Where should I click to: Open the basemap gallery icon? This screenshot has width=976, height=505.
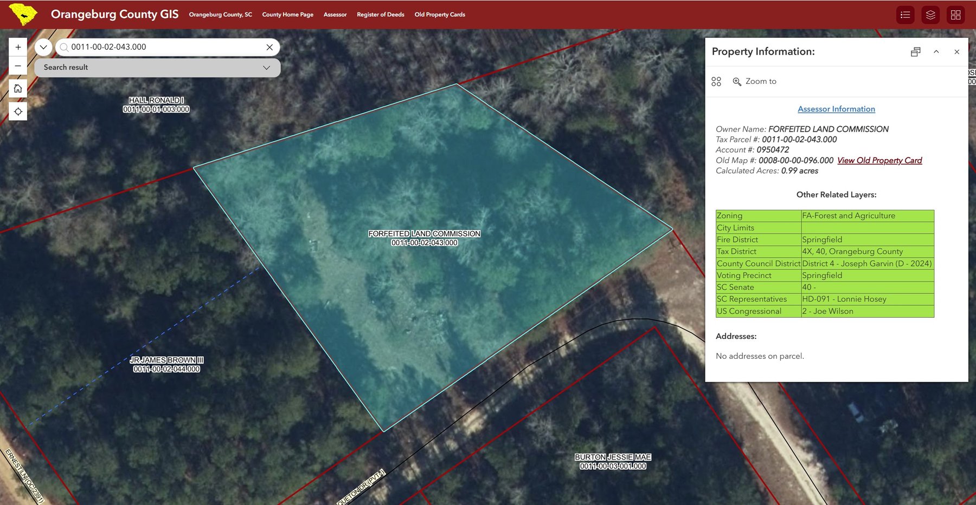pyautogui.click(x=955, y=15)
